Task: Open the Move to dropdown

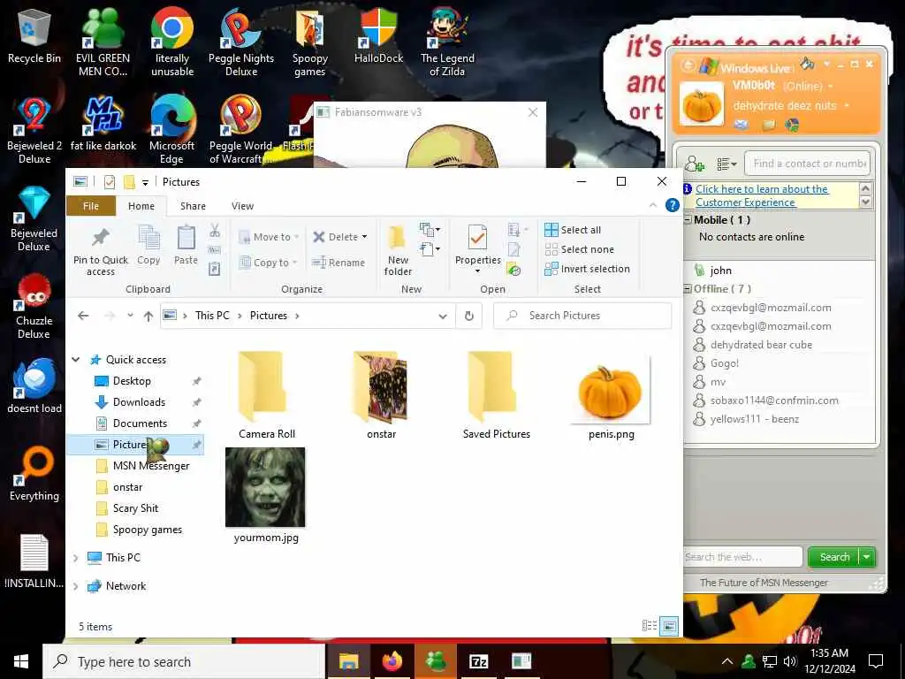Action: point(269,237)
